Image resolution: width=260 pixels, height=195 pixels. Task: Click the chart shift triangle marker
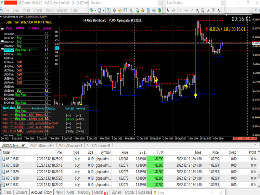coord(226,15)
